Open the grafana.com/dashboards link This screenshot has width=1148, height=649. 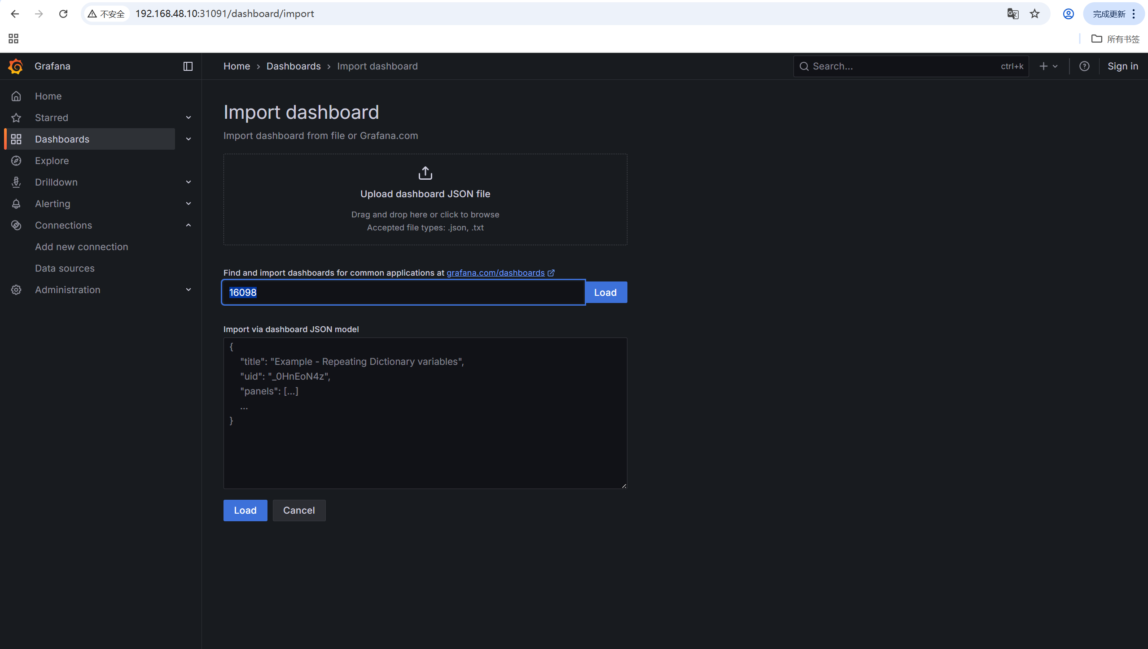tap(495, 273)
